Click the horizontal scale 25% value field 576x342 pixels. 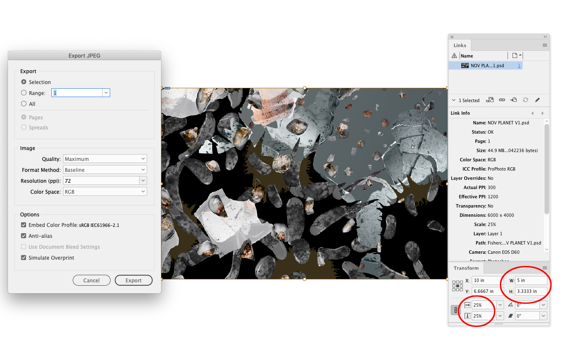point(484,305)
